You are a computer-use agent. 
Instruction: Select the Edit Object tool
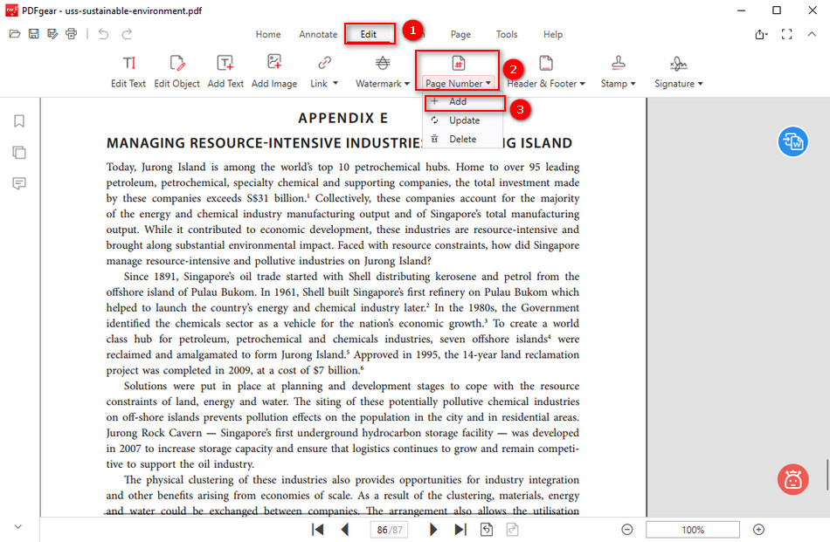coord(176,70)
